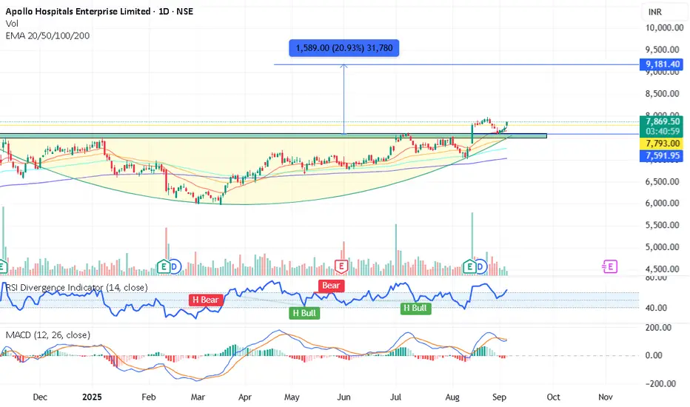Click Feb on the time axis
The width and height of the screenshot is (690, 407).
coord(149,397)
